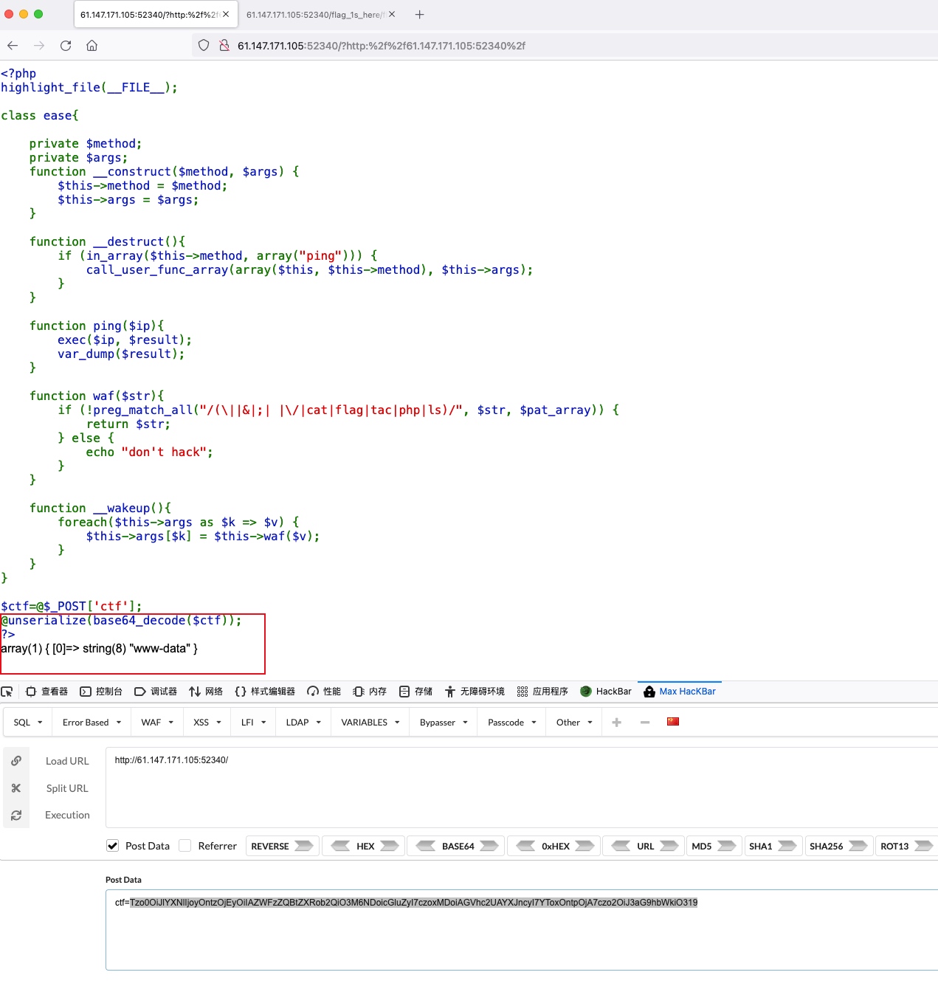Switch to the HackBar devtools tab
Image resolution: width=938 pixels, height=989 pixels.
[606, 692]
